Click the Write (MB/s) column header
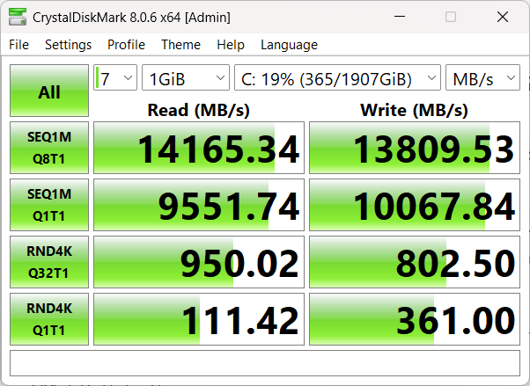 point(415,110)
